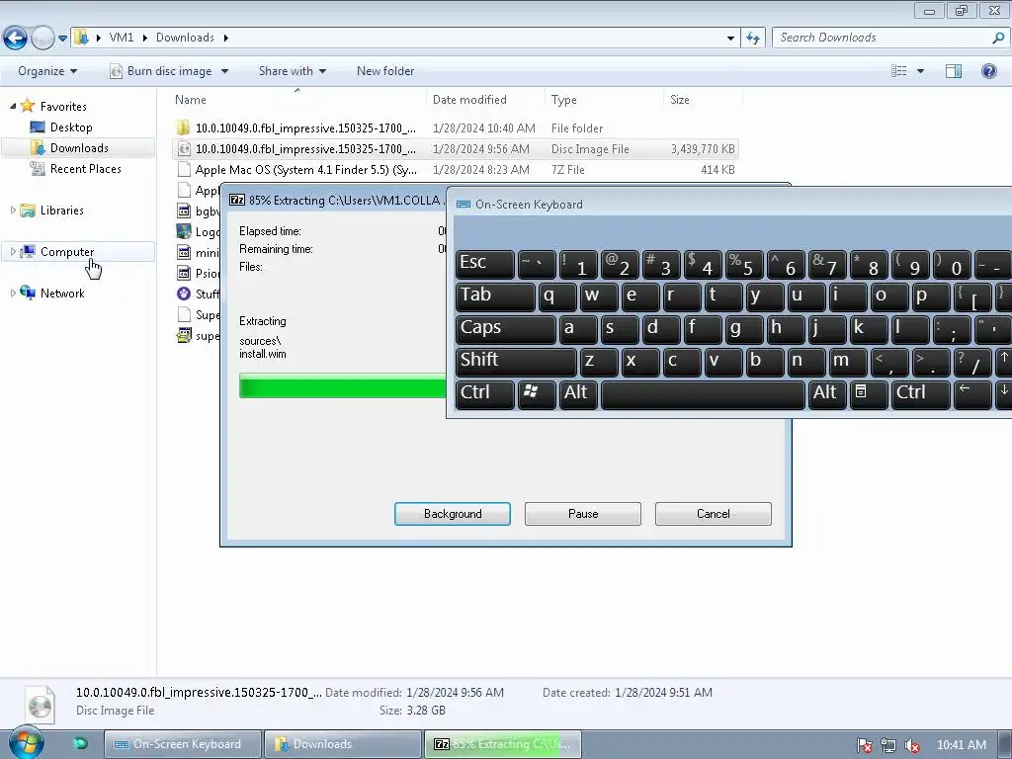Open the Windows Start menu orb
The image size is (1012, 759).
(27, 742)
